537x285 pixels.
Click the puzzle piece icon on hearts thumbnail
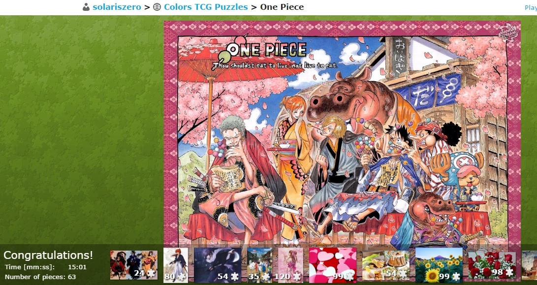349,276
